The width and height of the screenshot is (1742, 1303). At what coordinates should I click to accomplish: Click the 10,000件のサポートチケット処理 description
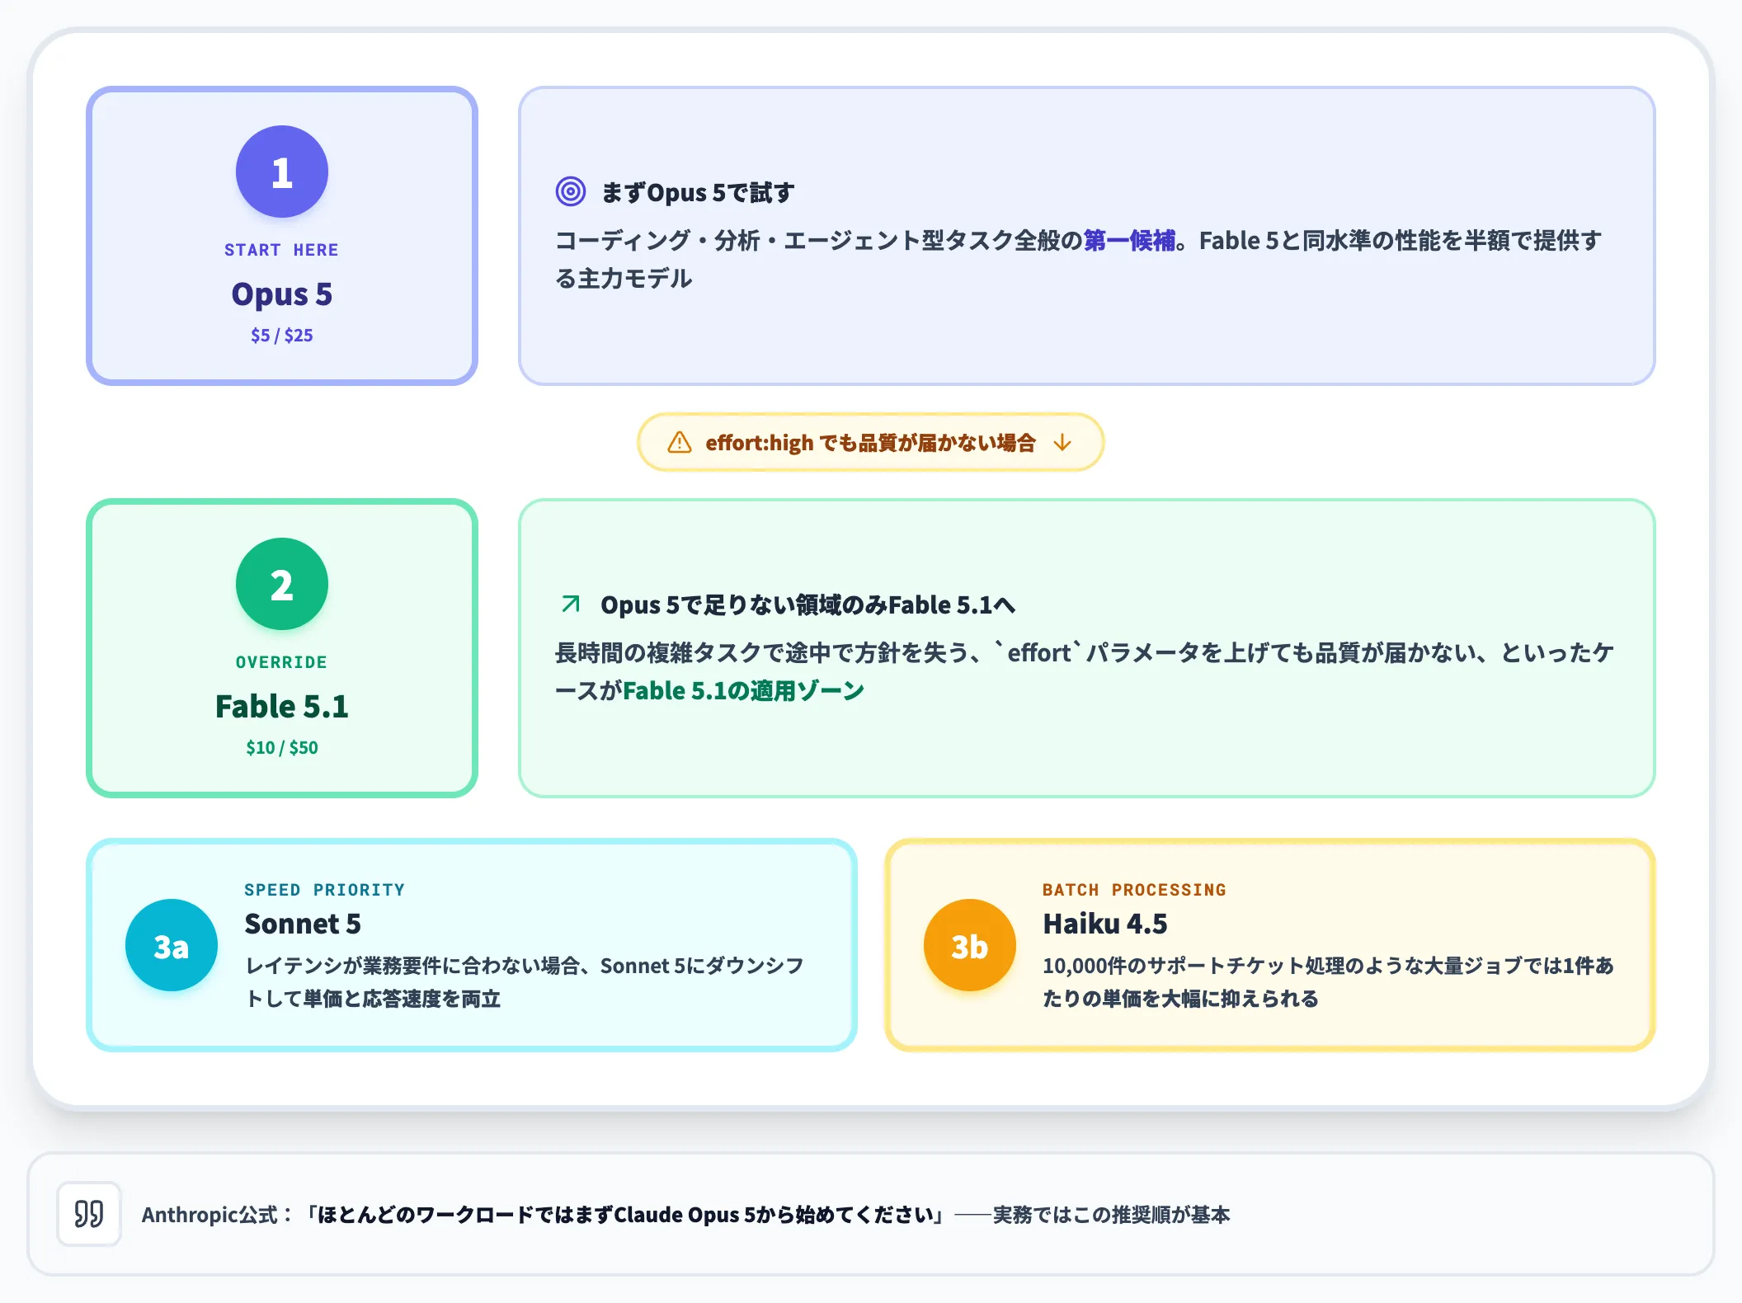(1328, 982)
